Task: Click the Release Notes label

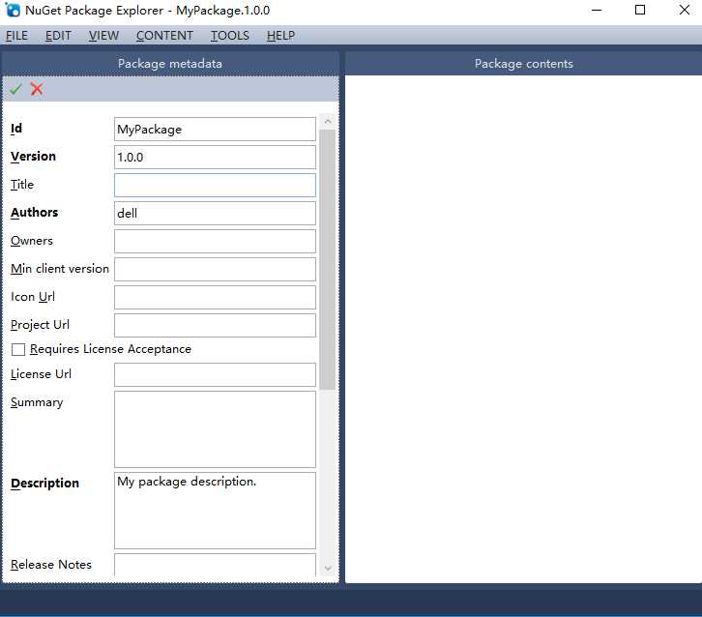Action: 51,565
